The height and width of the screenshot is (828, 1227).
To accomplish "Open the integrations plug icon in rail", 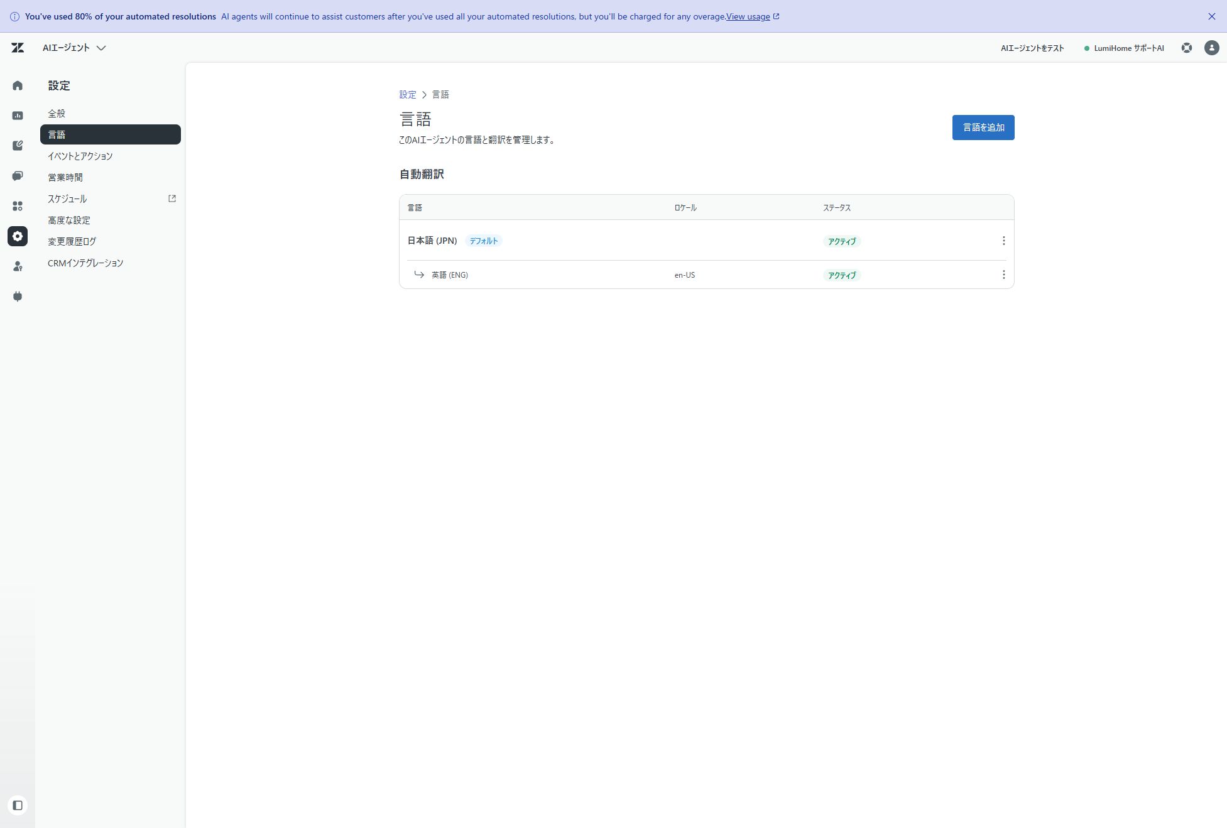I will point(18,297).
